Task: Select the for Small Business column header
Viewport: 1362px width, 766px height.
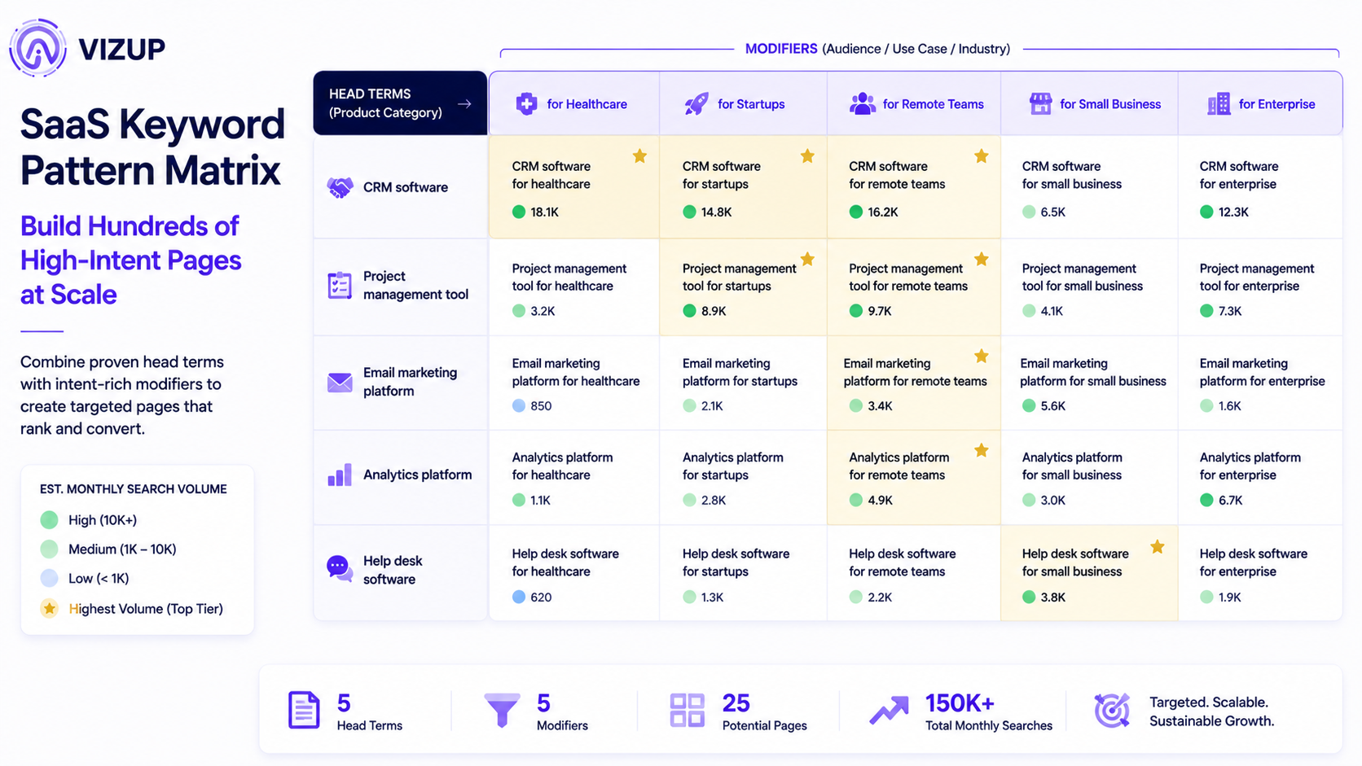Action: 1089,103
